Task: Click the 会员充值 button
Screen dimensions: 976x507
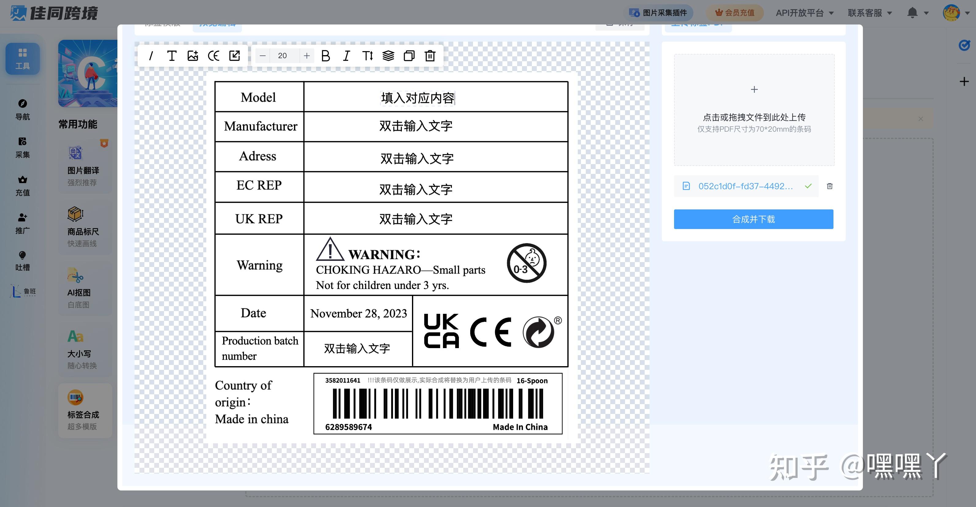Action: coord(734,12)
